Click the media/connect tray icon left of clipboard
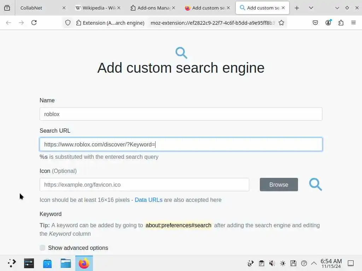The width and height of the screenshot is (362, 271). tap(251, 263)
